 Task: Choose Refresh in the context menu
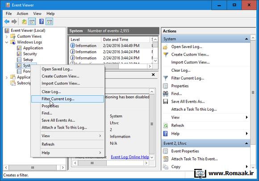[x=68, y=144]
